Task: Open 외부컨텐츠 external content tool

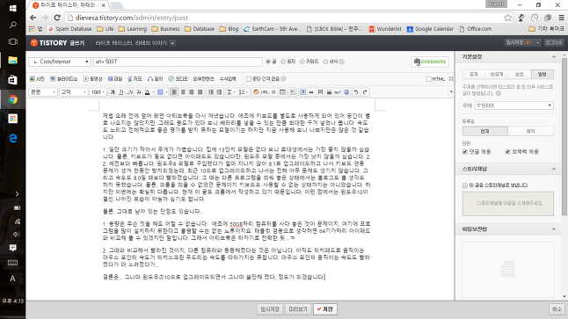Action: click(204, 78)
